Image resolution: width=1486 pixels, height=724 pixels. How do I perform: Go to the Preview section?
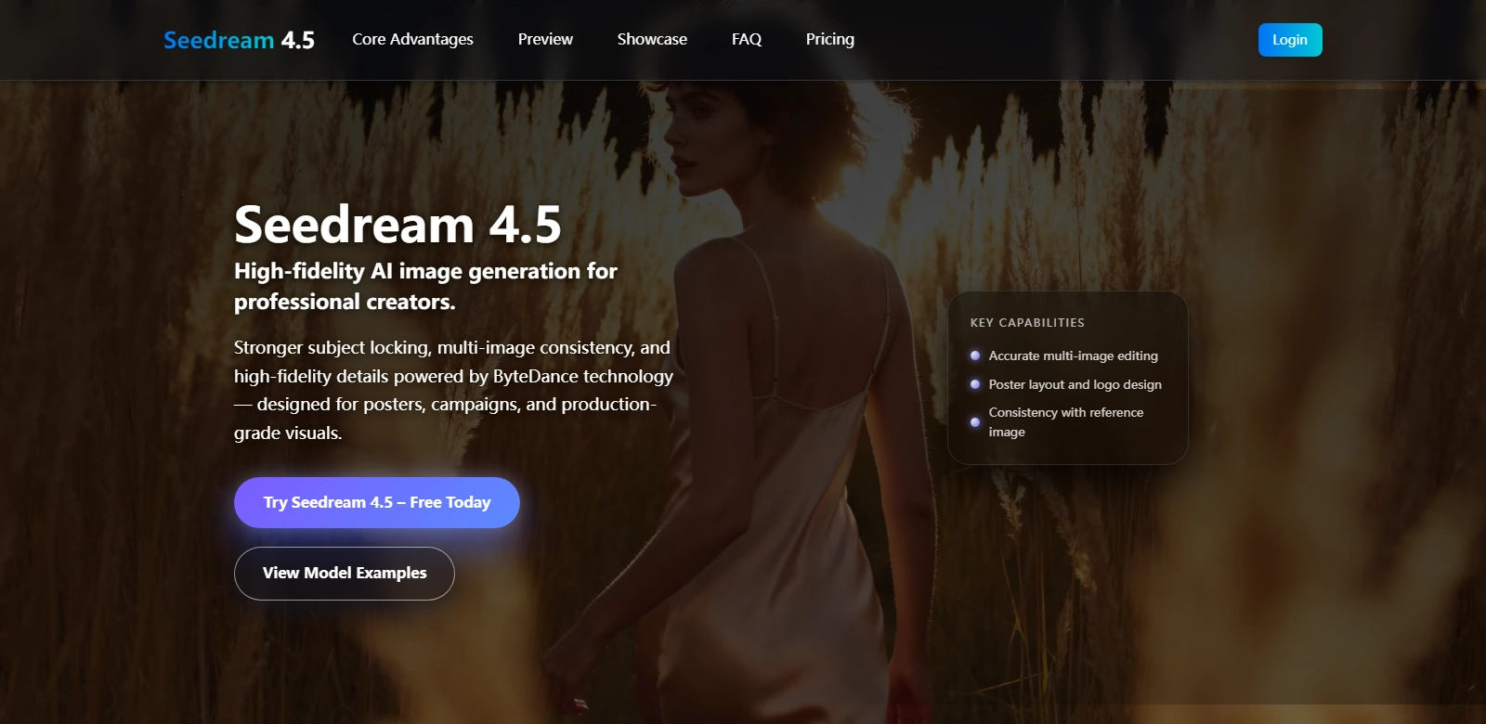tap(545, 39)
